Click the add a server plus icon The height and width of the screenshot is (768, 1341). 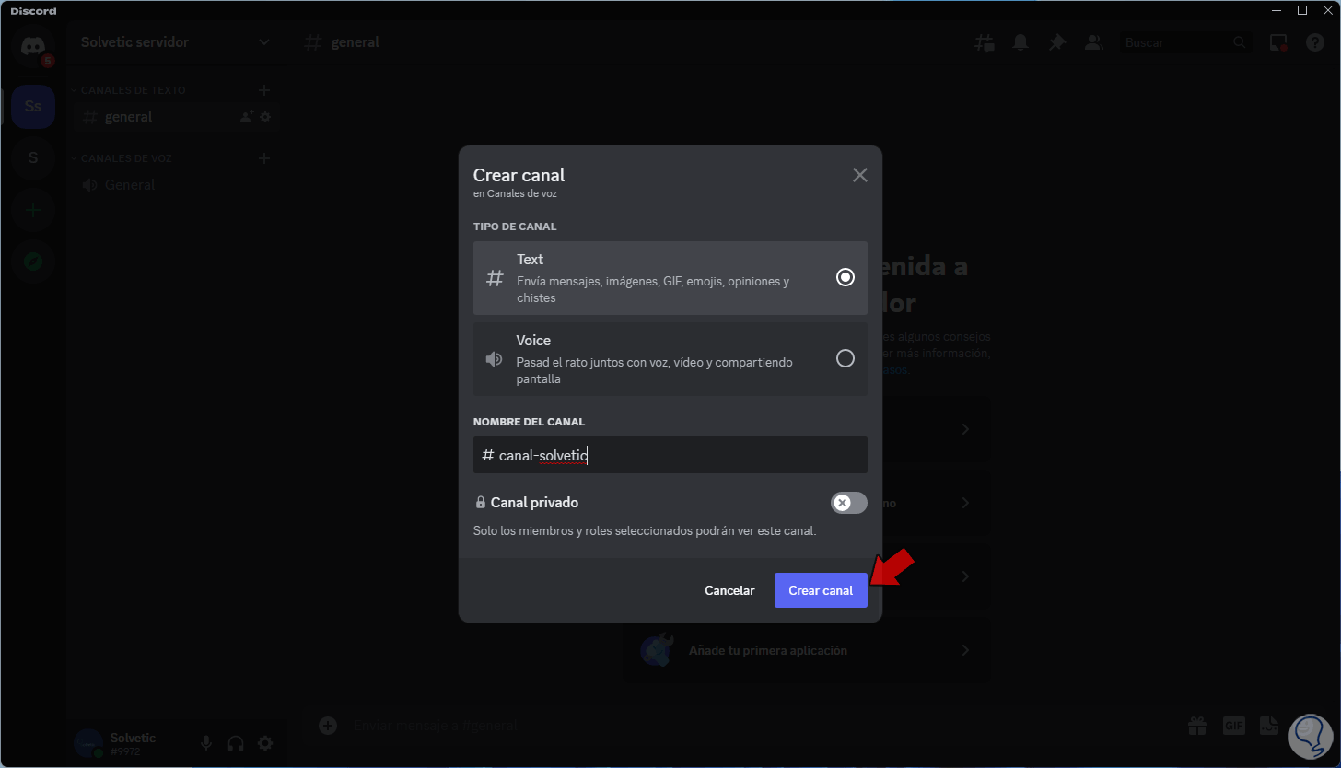tap(33, 210)
